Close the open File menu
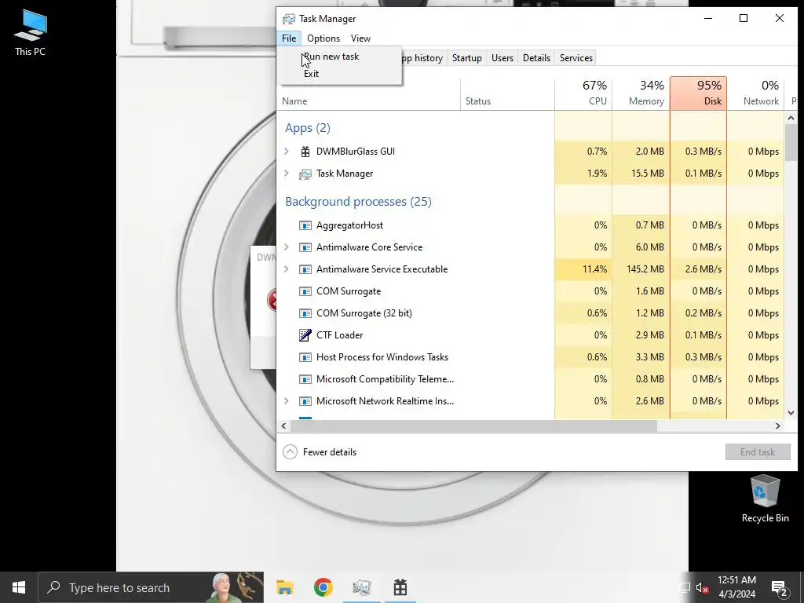The height and width of the screenshot is (603, 804). pos(289,38)
